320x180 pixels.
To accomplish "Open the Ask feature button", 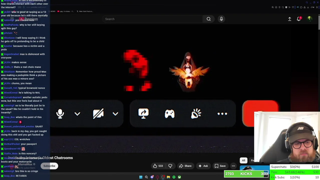I will click(x=203, y=166).
